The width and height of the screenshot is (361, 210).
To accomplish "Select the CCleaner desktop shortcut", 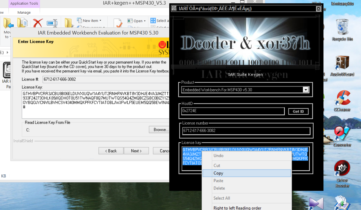I will coord(342,101).
